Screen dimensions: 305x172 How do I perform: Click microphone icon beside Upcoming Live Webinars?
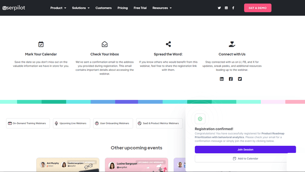[56, 123]
